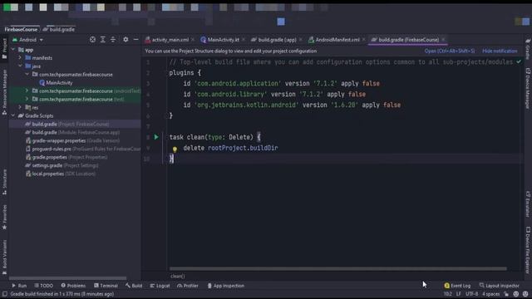Open the Favorites side panel
Image resolution: width=532 pixels, height=299 pixels.
click(x=4, y=217)
